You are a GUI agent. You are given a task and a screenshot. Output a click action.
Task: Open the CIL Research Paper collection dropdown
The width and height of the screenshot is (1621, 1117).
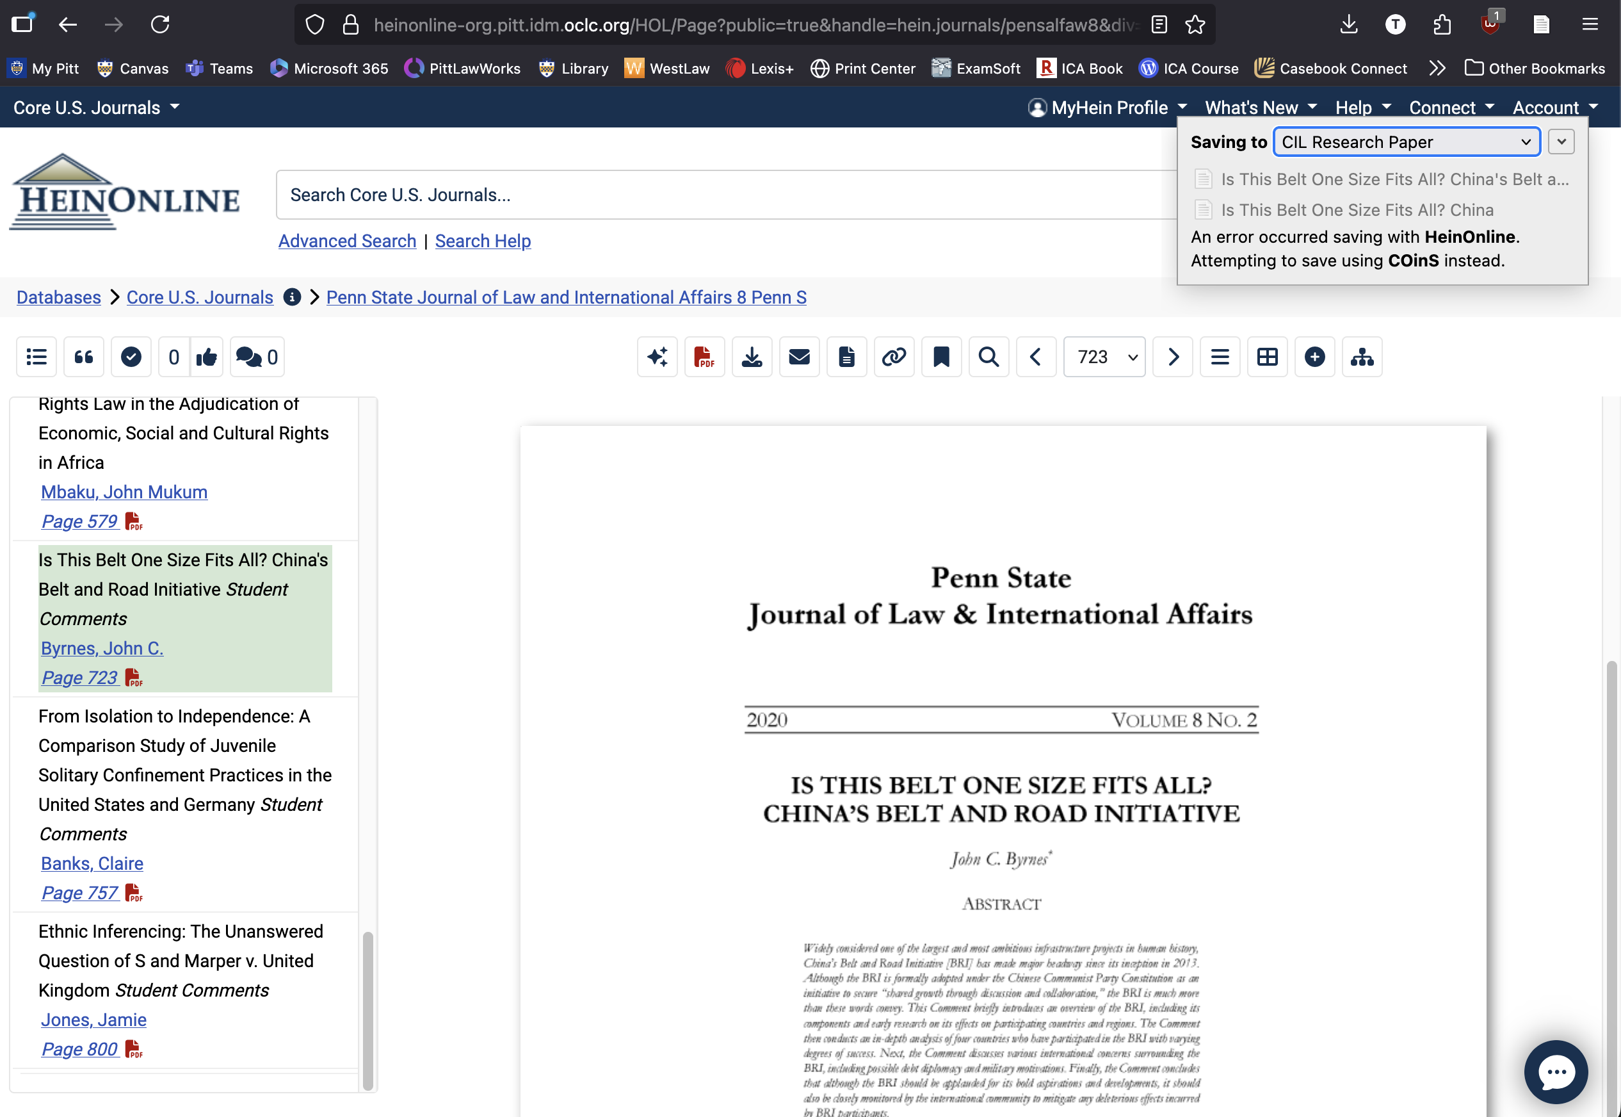[1405, 142]
